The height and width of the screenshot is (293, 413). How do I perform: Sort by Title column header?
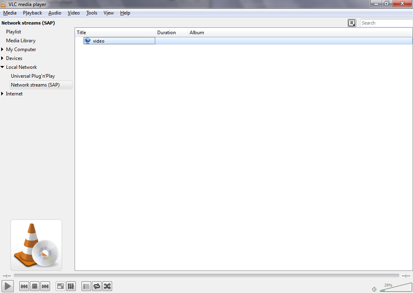coord(115,32)
